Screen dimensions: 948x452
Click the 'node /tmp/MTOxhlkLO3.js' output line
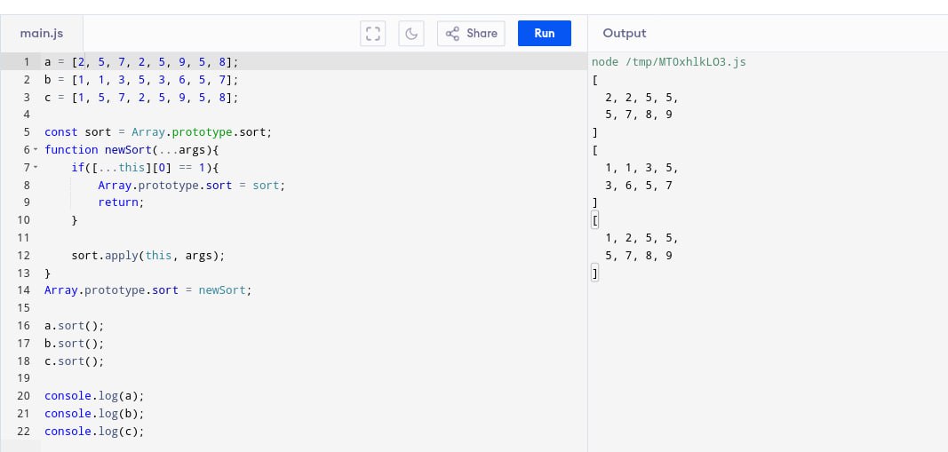pos(670,62)
